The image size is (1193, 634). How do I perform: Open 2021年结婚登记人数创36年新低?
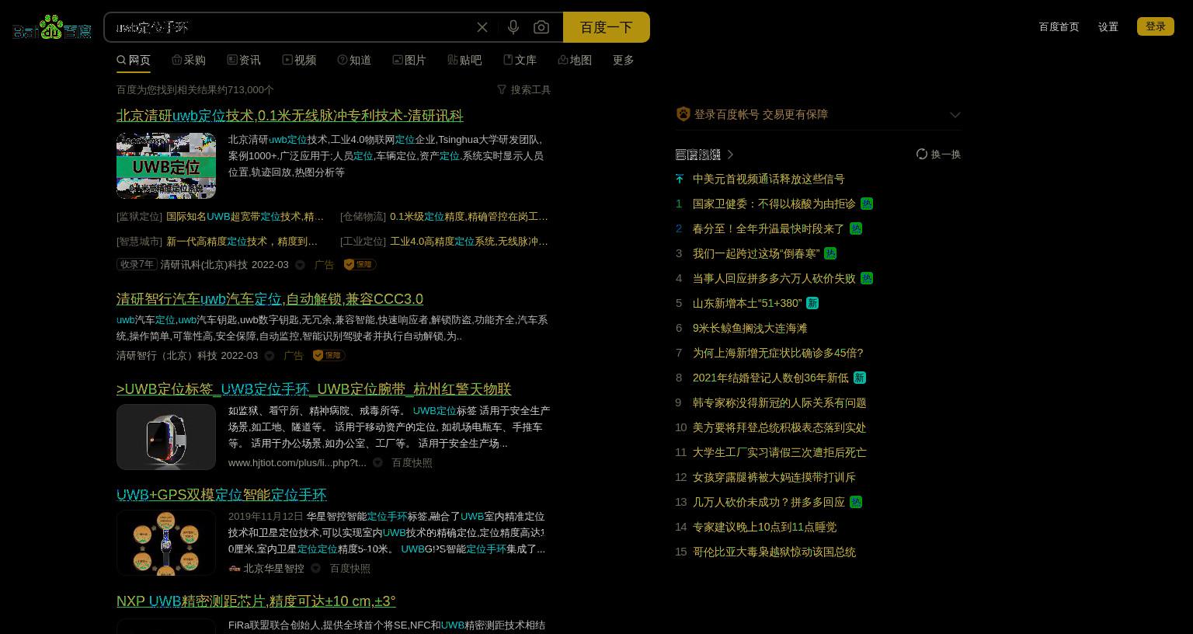[x=770, y=378]
